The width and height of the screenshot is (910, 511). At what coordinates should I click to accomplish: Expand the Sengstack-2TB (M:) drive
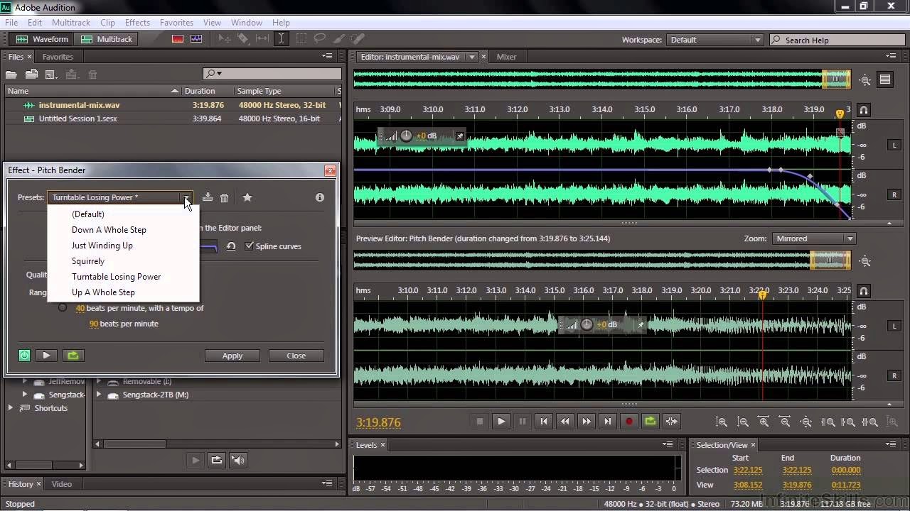click(99, 395)
